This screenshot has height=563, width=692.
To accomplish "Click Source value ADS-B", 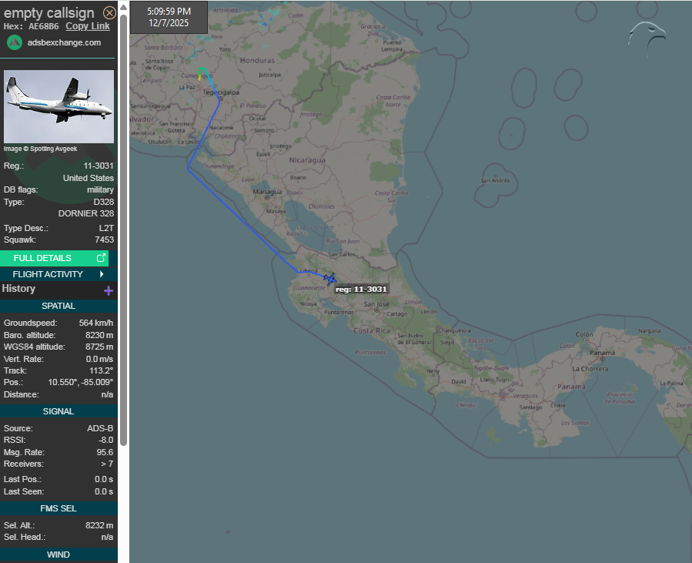I will (x=100, y=428).
